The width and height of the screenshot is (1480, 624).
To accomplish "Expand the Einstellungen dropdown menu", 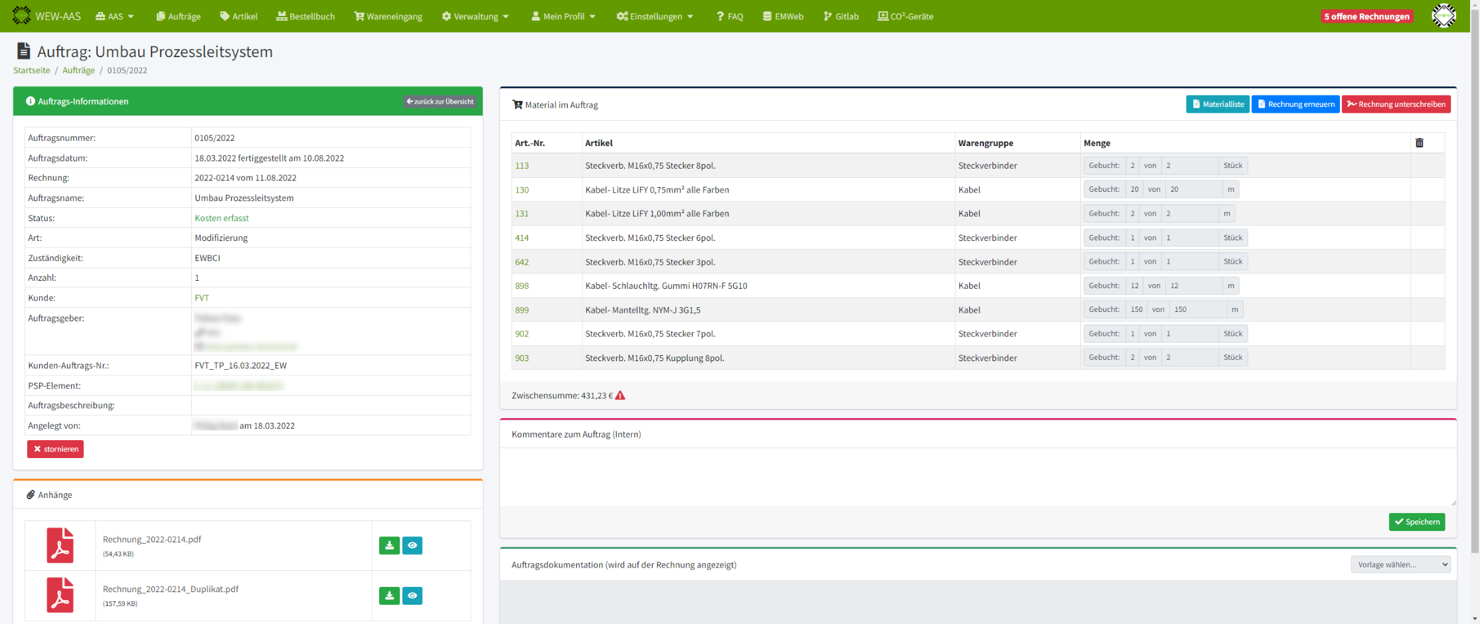I will click(x=655, y=16).
